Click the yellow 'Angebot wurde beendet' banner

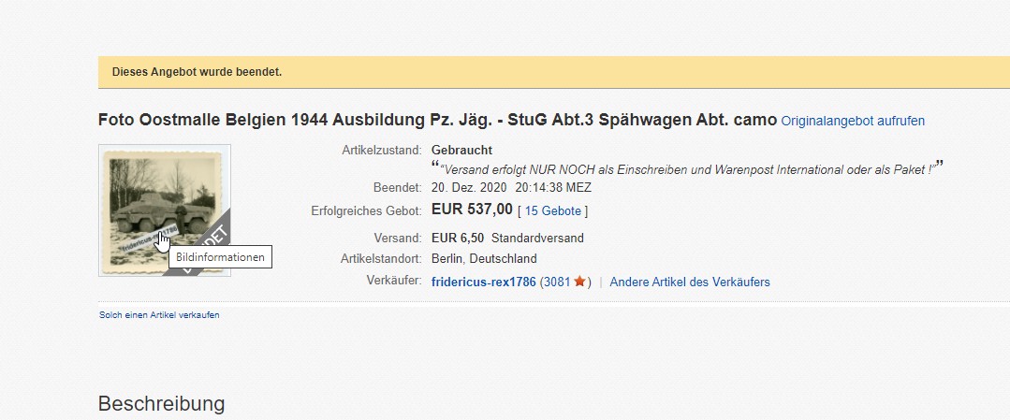554,72
